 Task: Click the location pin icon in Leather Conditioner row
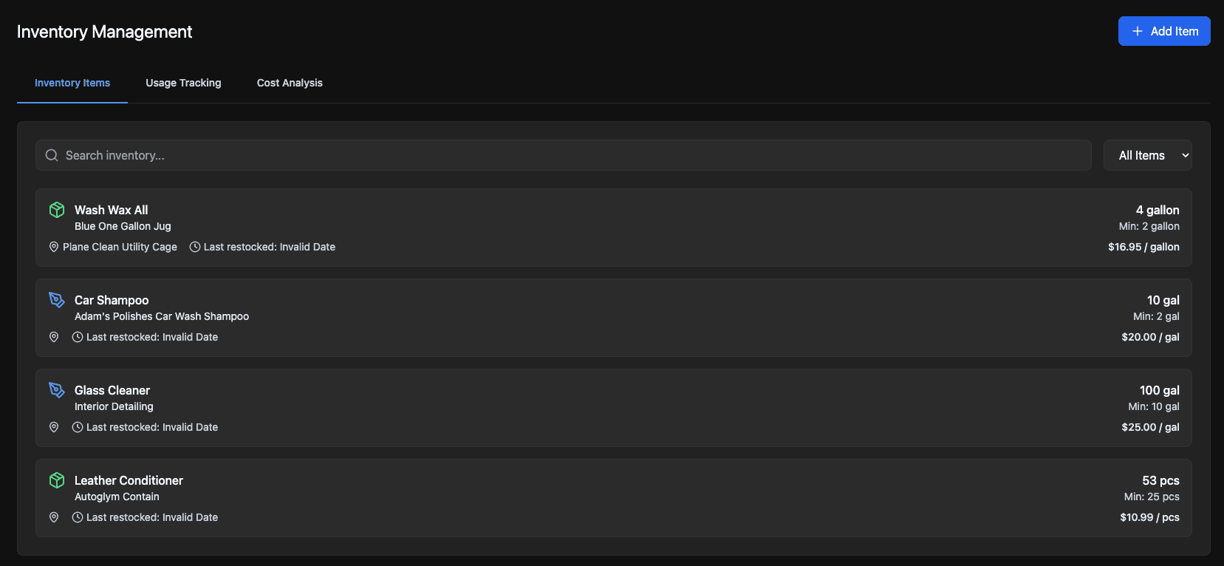[x=54, y=517]
